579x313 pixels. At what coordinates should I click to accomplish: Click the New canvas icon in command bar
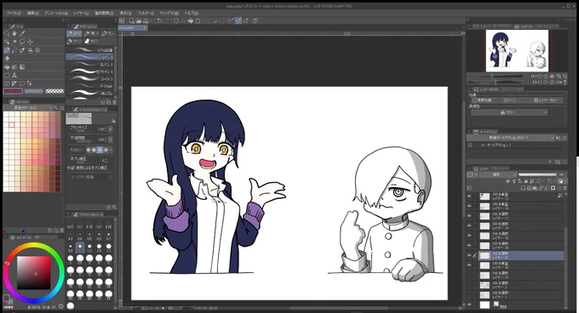(131, 20)
